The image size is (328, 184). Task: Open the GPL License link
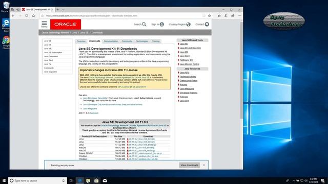tap(124, 87)
